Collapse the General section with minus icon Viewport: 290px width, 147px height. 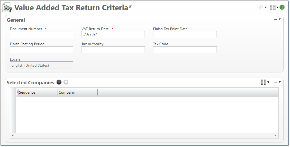pyautogui.click(x=275, y=19)
